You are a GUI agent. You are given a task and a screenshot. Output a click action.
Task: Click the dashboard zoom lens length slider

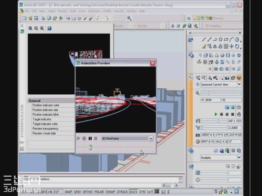click(x=221, y=93)
